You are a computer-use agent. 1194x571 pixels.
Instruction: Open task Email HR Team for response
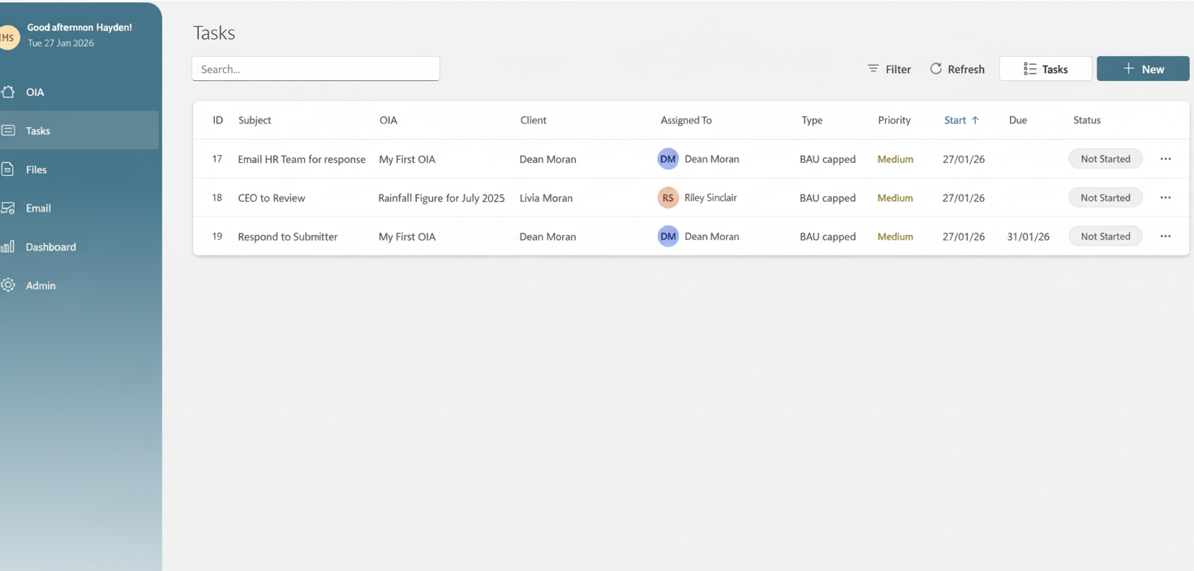[x=302, y=159]
